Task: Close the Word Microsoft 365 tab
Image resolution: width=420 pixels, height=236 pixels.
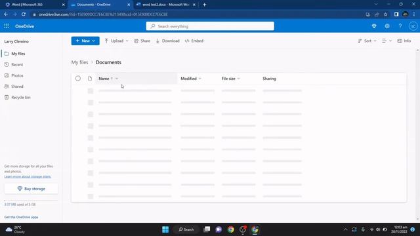Action: pyautogui.click(x=63, y=5)
